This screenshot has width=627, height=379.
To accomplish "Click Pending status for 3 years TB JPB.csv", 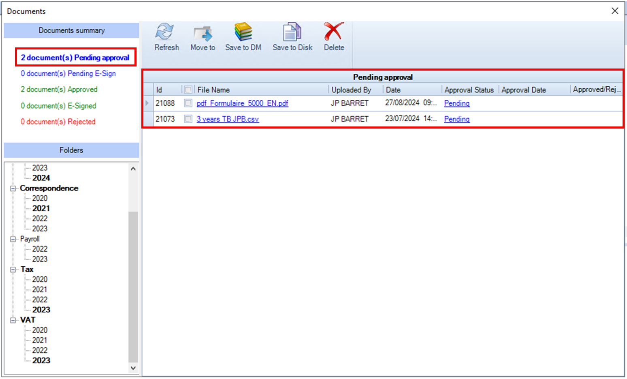I will pyautogui.click(x=457, y=119).
